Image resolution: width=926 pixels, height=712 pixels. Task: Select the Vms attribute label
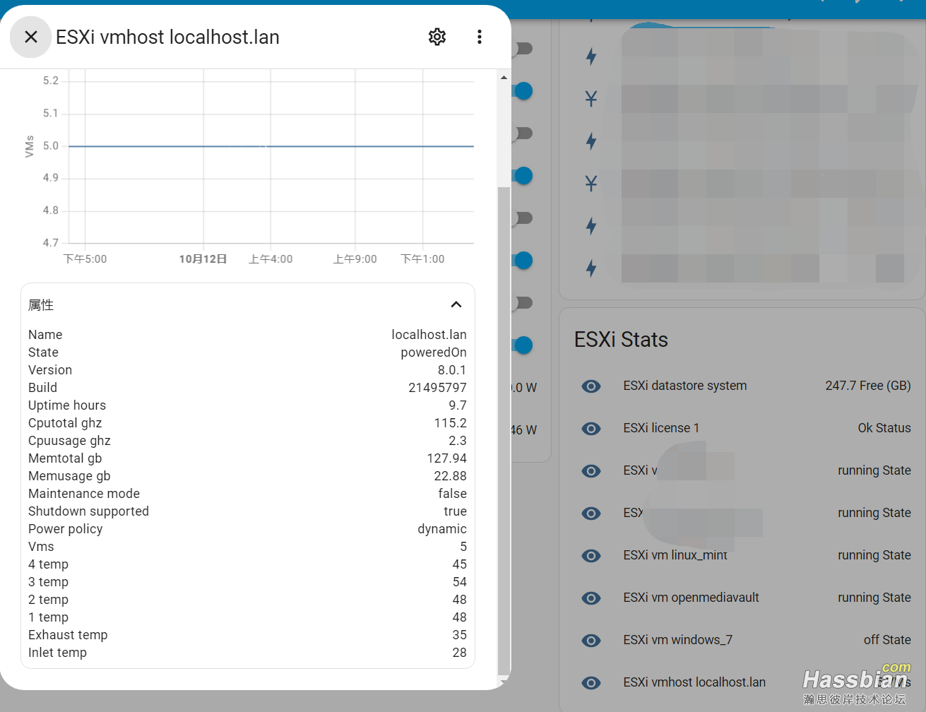[41, 547]
